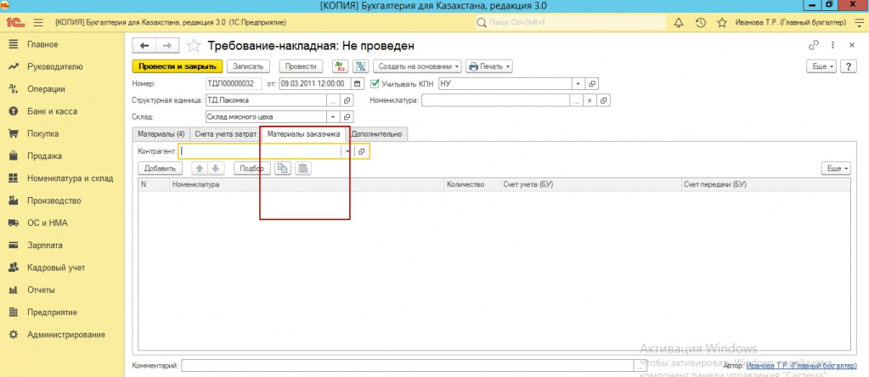Open Зарплата section
The image size is (869, 377).
click(45, 245)
